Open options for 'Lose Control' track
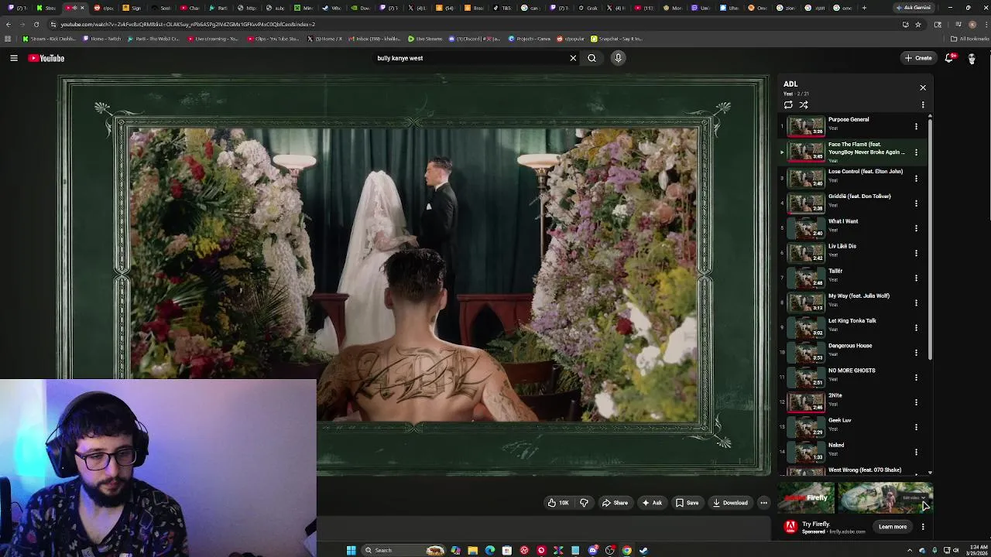The height and width of the screenshot is (557, 991). 916,178
